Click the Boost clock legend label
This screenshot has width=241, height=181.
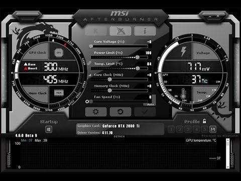[33, 68]
